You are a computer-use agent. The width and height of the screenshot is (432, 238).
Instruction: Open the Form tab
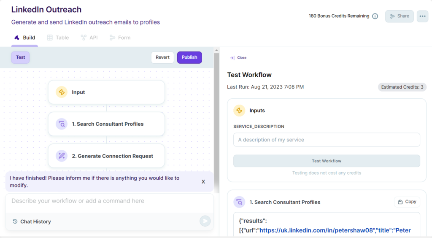pyautogui.click(x=120, y=38)
